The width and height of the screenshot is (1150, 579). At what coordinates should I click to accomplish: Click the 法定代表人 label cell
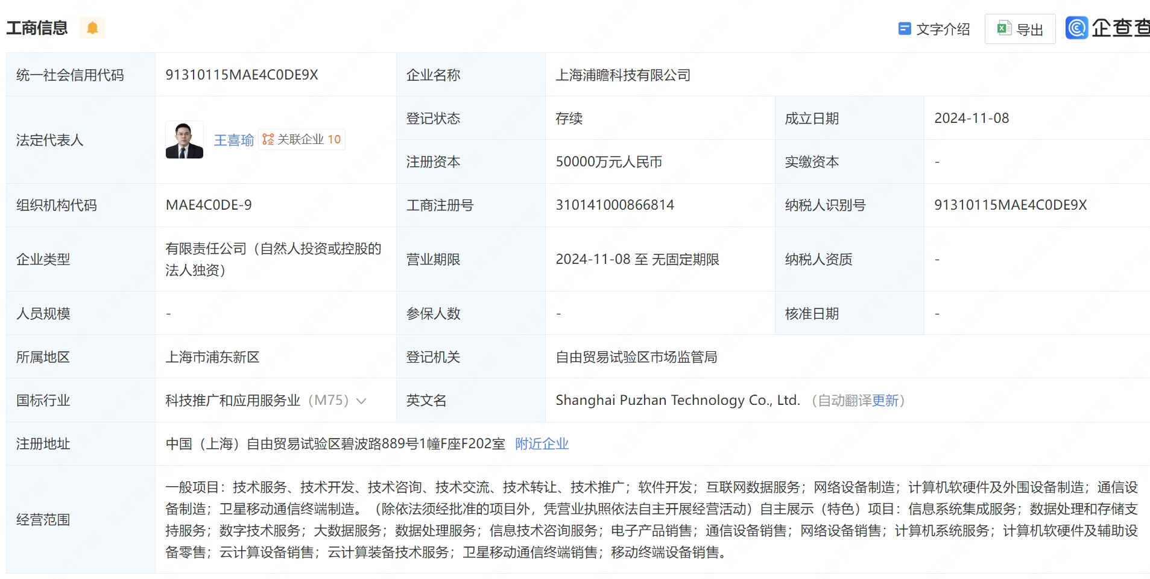(x=81, y=140)
